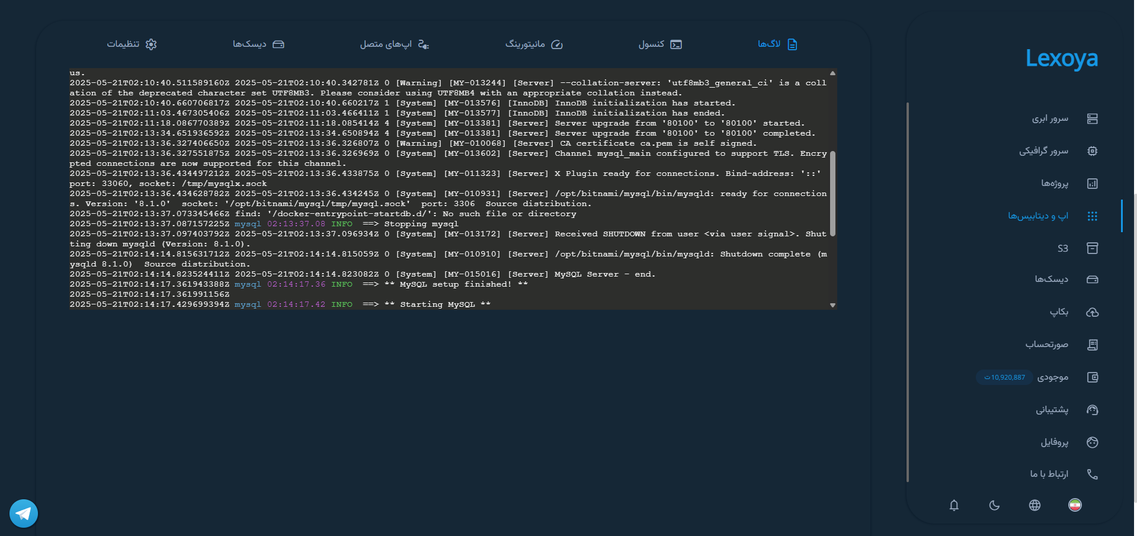Select the Iran flag icon
1137x536 pixels.
coord(1075,505)
